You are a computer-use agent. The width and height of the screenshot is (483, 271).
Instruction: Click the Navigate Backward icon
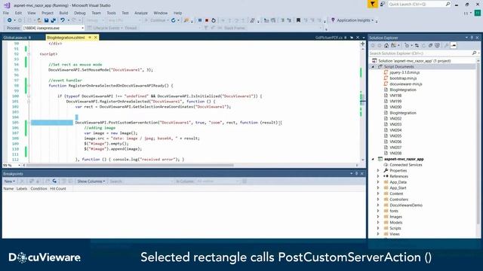tap(10, 20)
